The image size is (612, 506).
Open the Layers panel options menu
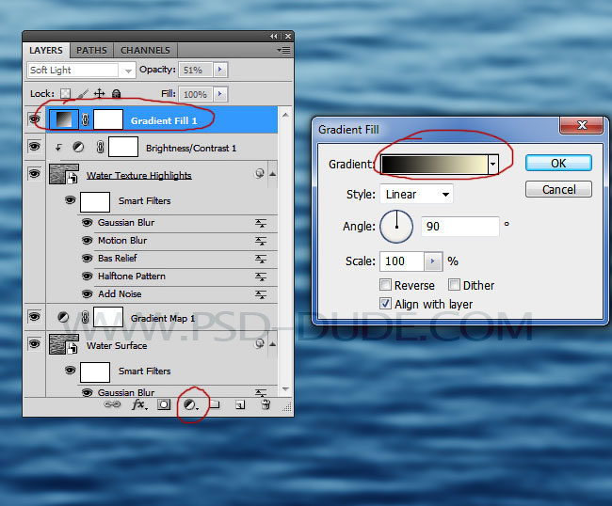[x=283, y=50]
